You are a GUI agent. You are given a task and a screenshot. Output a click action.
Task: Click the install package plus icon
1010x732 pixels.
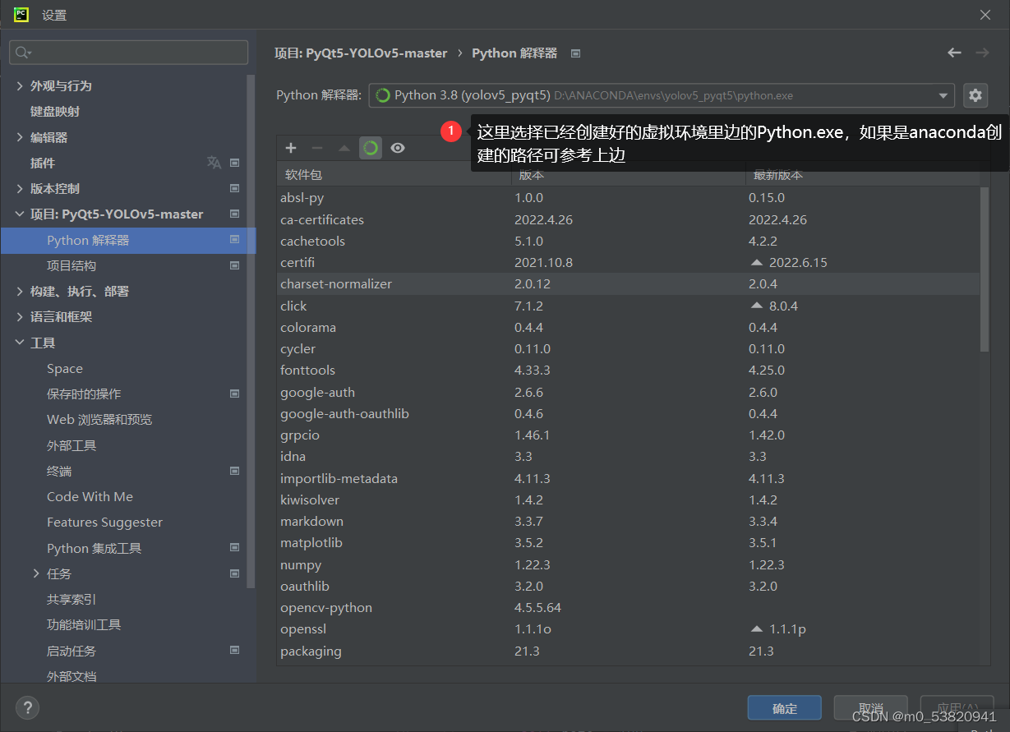(x=291, y=148)
